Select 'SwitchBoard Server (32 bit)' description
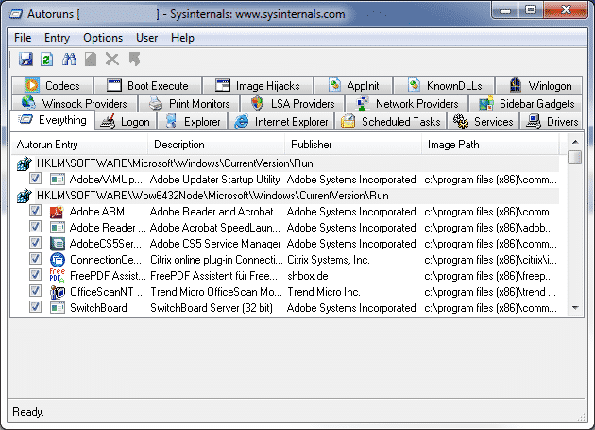The image size is (595, 430). click(x=212, y=308)
